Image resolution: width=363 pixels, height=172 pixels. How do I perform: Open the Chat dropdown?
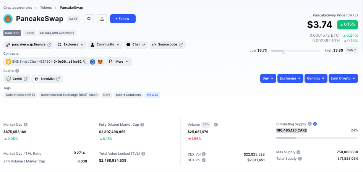tap(136, 45)
